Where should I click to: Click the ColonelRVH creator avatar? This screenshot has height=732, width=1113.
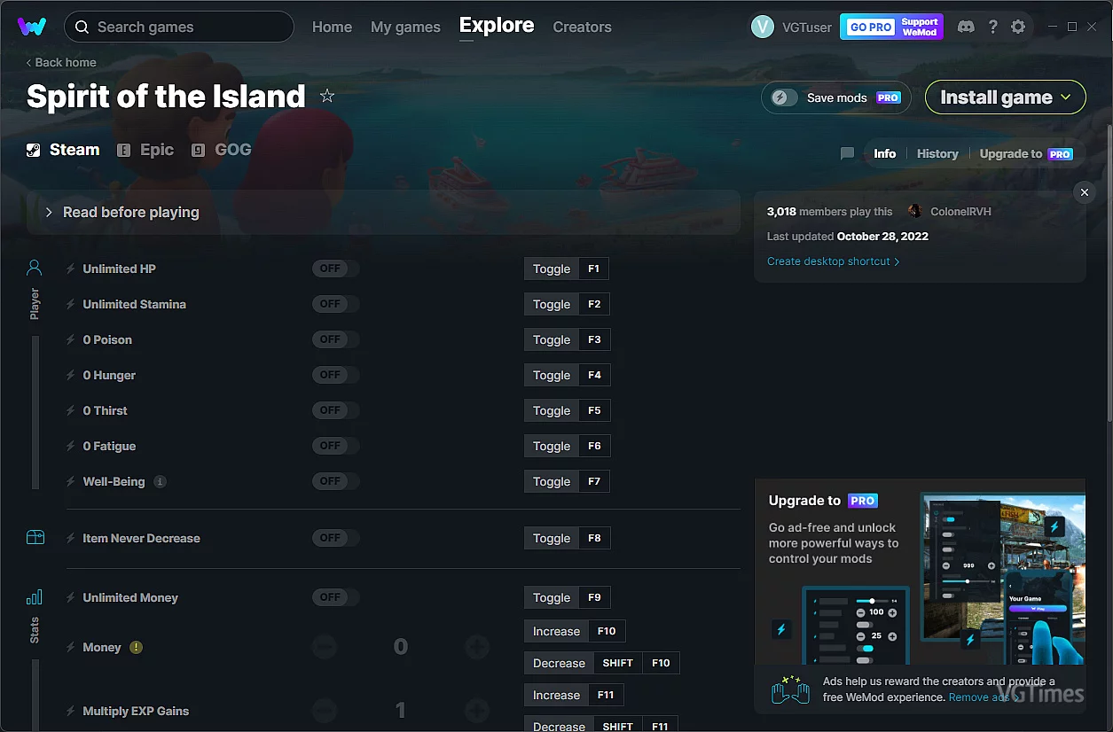[915, 211]
